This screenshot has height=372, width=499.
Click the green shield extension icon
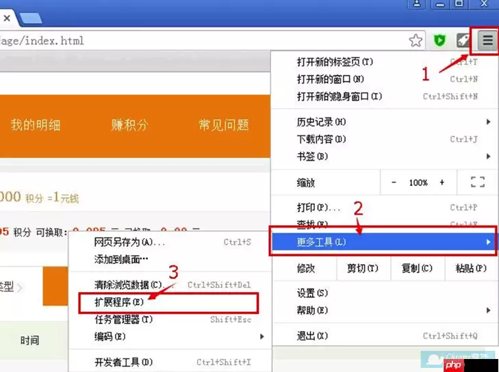tap(439, 40)
